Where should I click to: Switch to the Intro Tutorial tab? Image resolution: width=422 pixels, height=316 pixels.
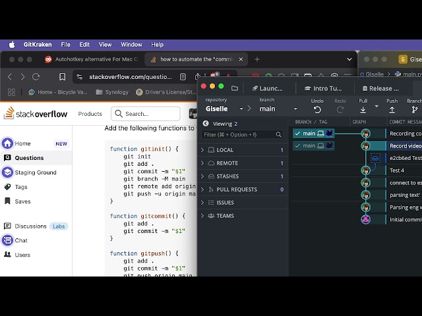click(x=323, y=88)
